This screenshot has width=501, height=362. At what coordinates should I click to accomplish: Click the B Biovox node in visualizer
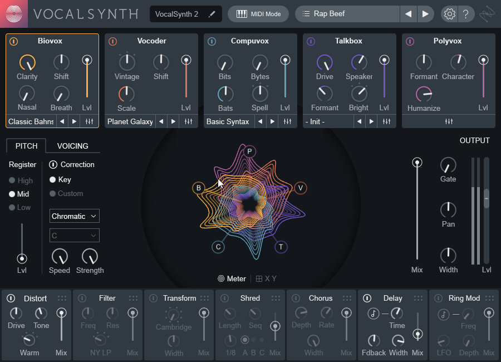coord(198,188)
